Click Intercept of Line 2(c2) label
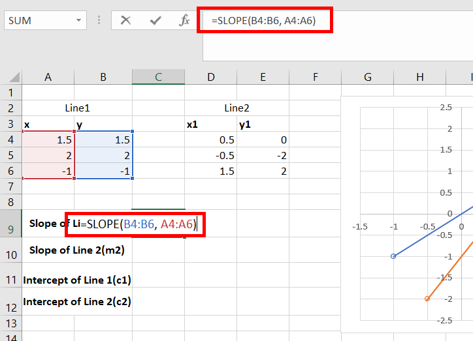 (x=77, y=302)
